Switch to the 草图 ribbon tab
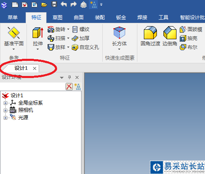 pyautogui.click(x=57, y=18)
